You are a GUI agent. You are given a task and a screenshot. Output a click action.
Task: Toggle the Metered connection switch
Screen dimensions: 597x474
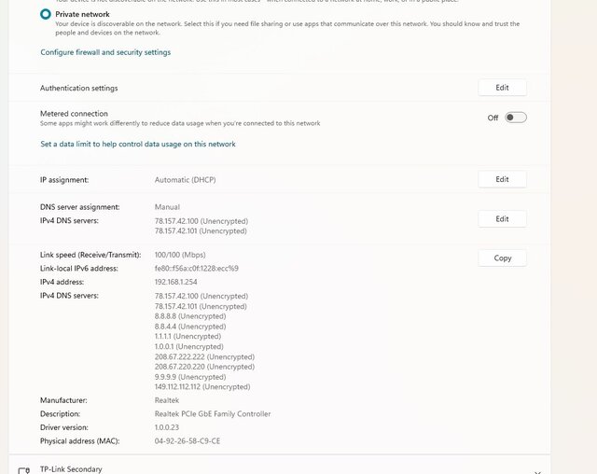(516, 118)
